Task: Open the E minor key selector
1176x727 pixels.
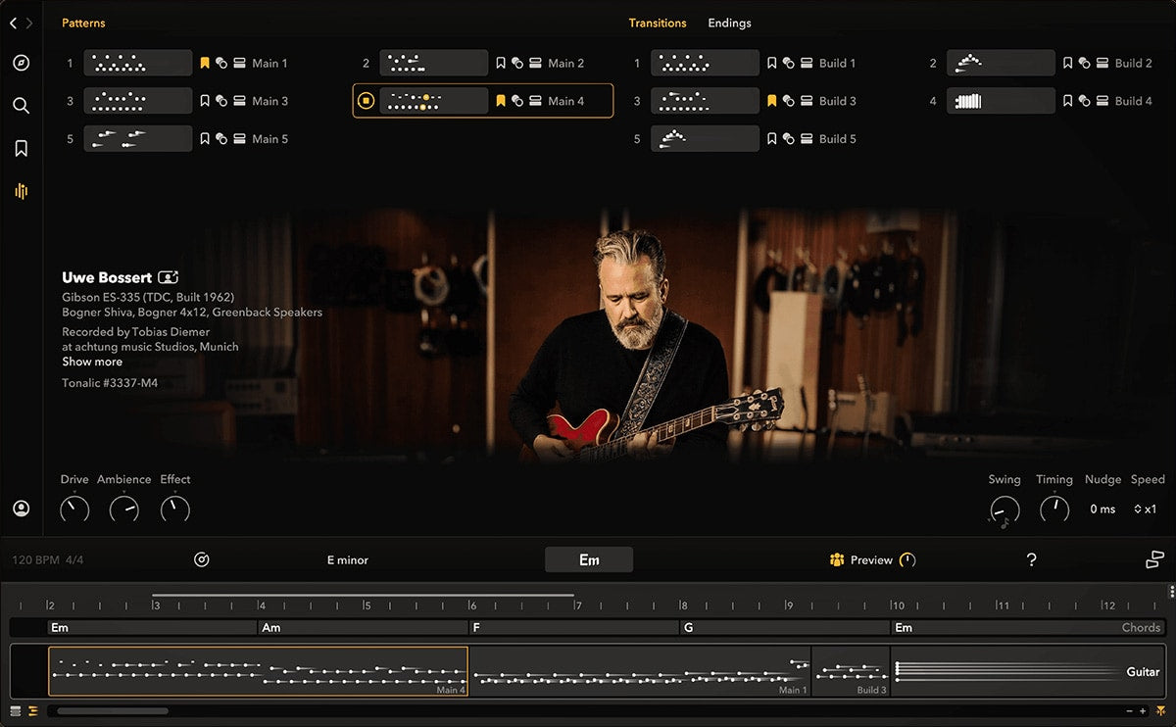Action: tap(348, 560)
